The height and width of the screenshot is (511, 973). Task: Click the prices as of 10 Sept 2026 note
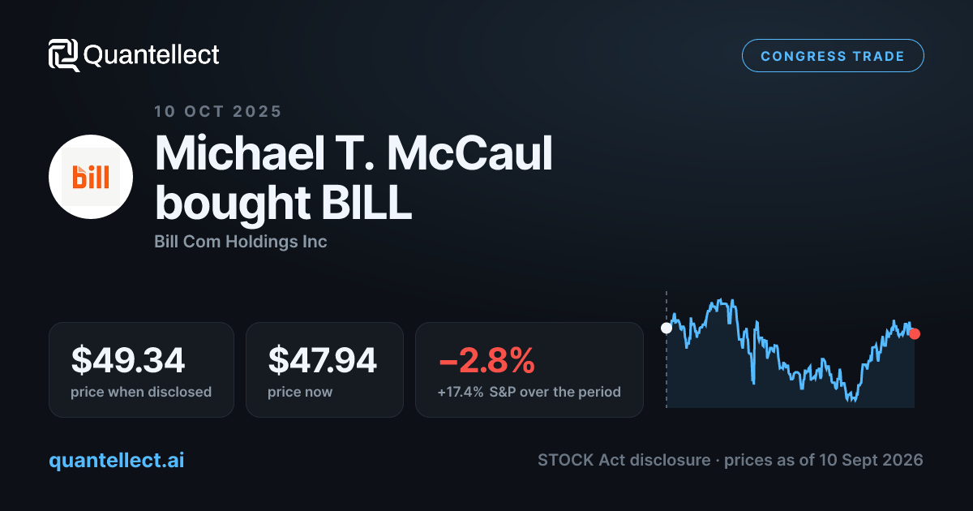pyautogui.click(x=824, y=460)
